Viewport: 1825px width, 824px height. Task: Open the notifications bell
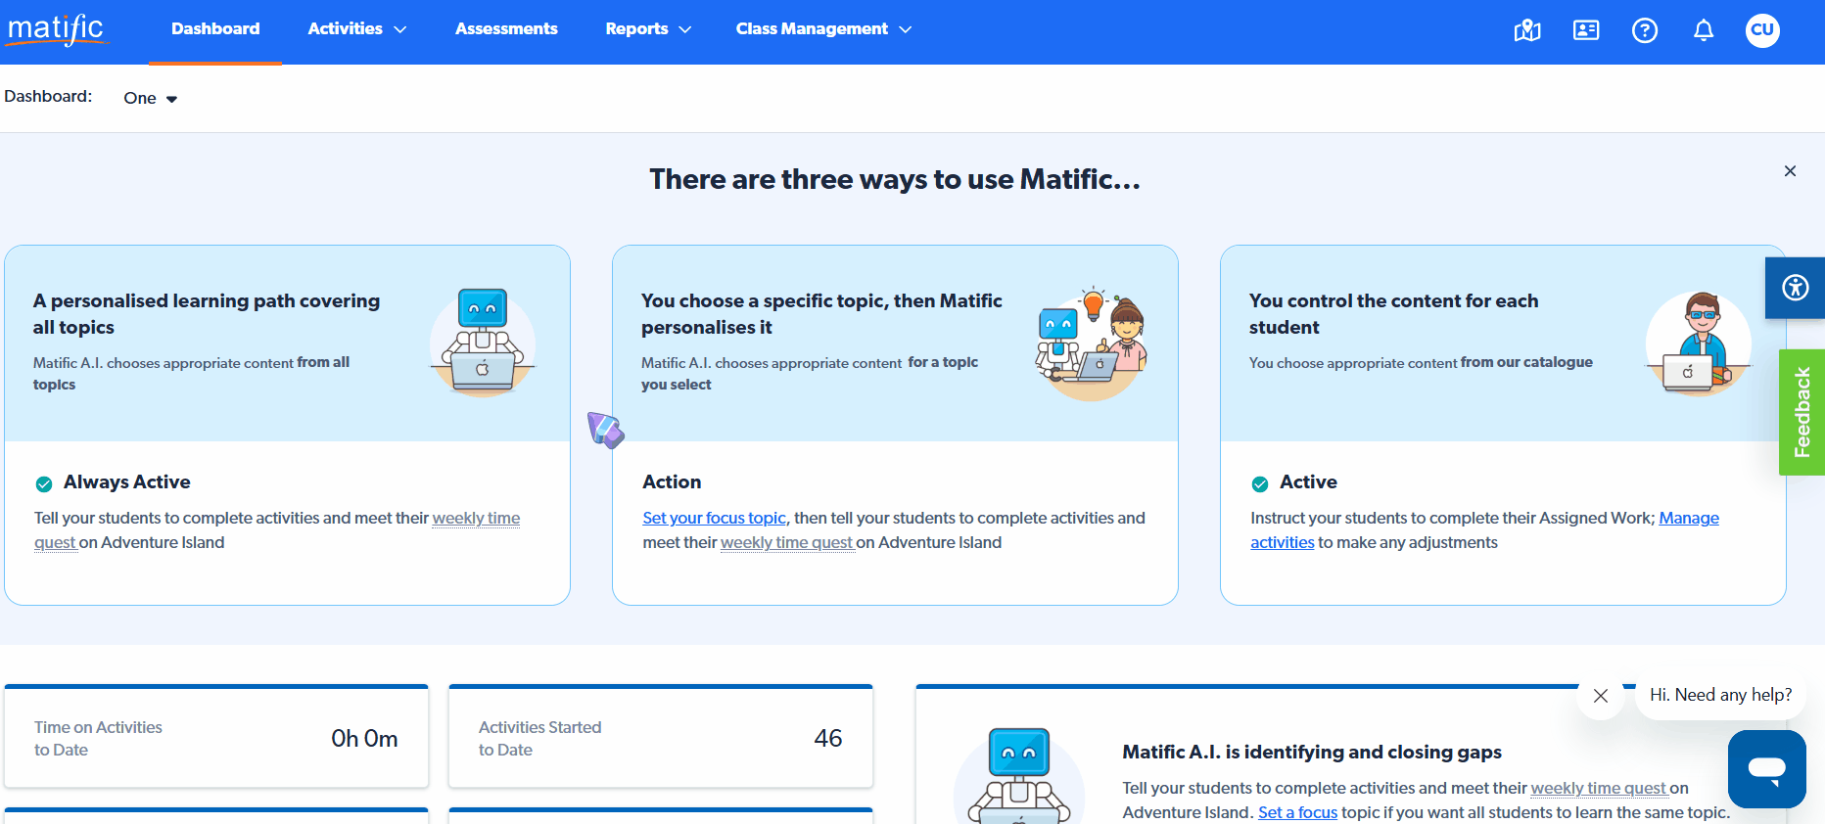(1704, 30)
